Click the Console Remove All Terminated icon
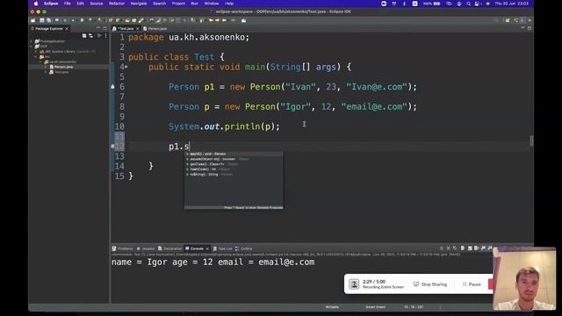 pyautogui.click(x=455, y=248)
